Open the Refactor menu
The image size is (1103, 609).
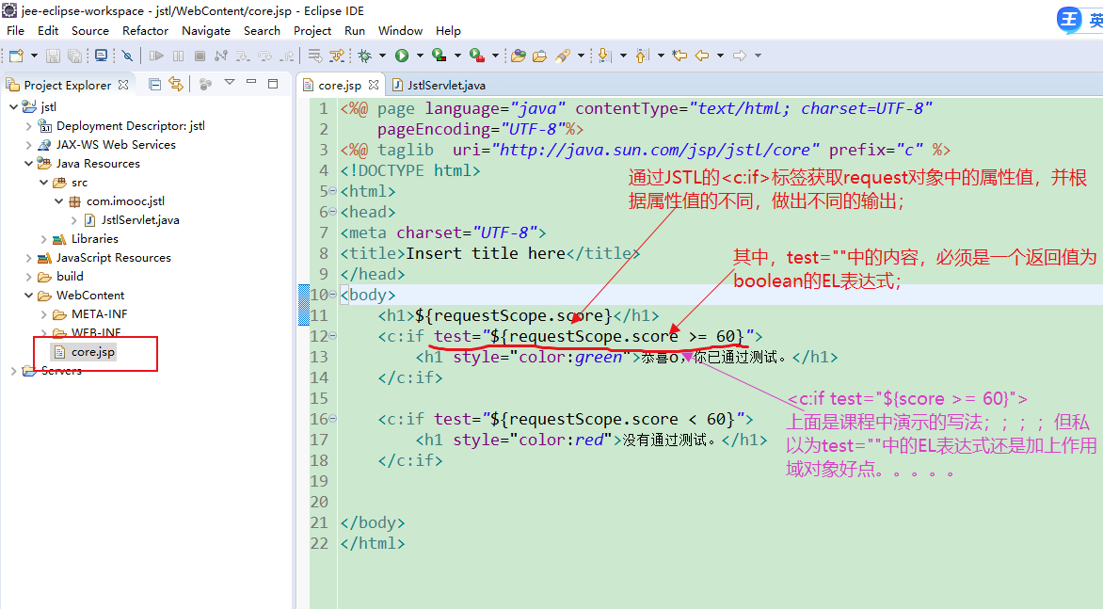click(x=145, y=30)
